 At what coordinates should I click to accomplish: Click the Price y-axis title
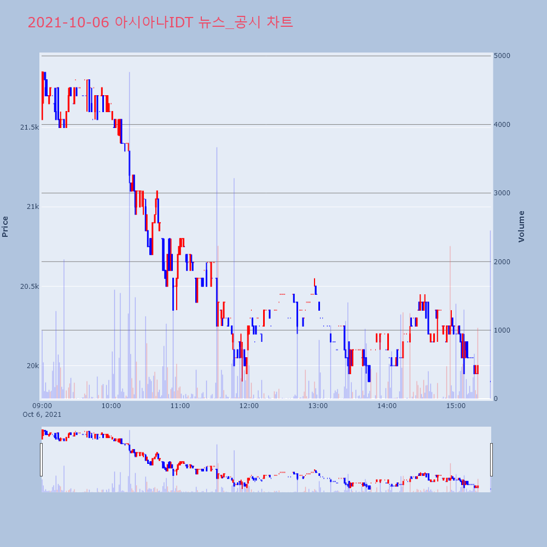click(5, 227)
